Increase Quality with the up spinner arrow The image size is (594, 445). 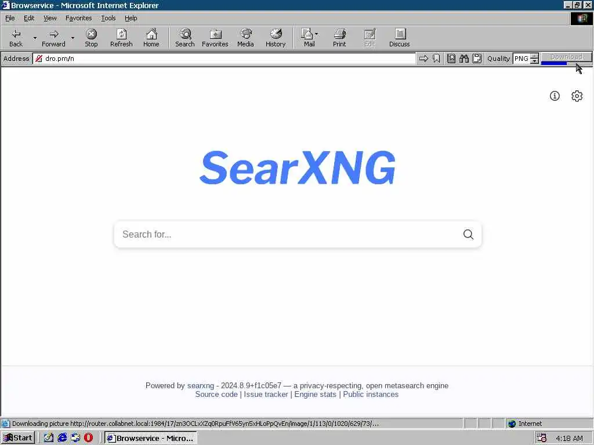[534, 56]
